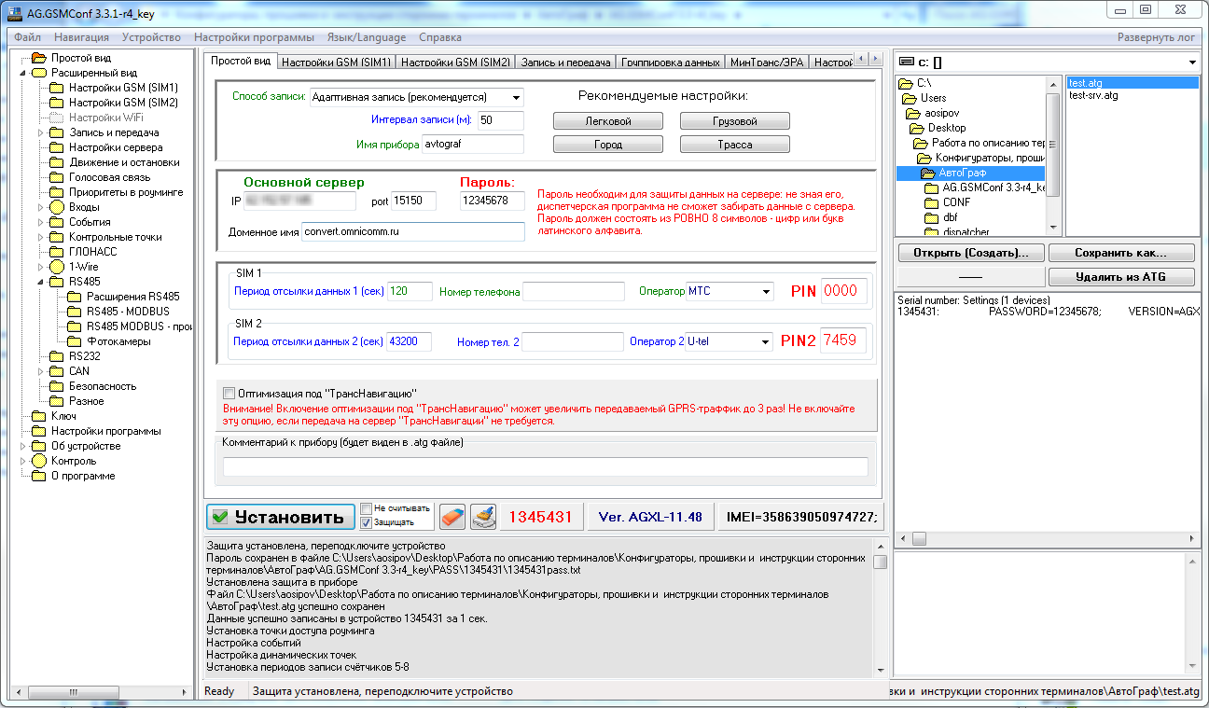Open the Способ записи dropdown

516,97
